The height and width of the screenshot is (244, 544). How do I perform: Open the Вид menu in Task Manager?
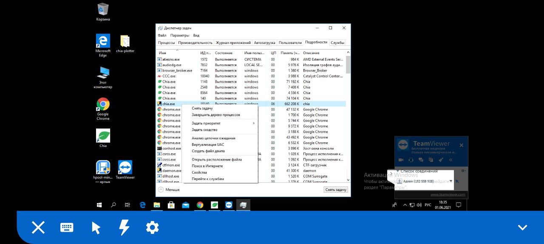pos(196,36)
